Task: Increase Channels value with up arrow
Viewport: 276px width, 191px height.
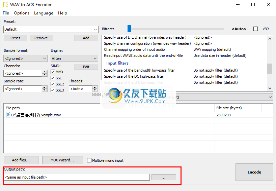Action: [45, 72]
